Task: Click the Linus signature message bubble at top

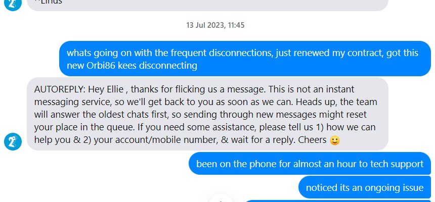Action: (207, 5)
